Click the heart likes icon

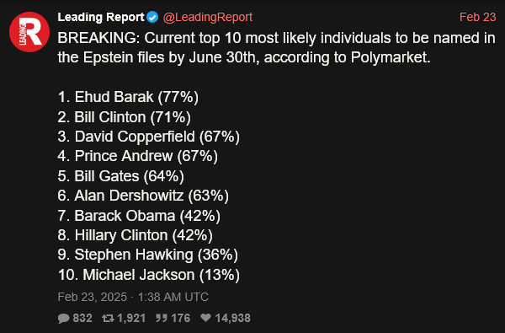click(x=206, y=318)
